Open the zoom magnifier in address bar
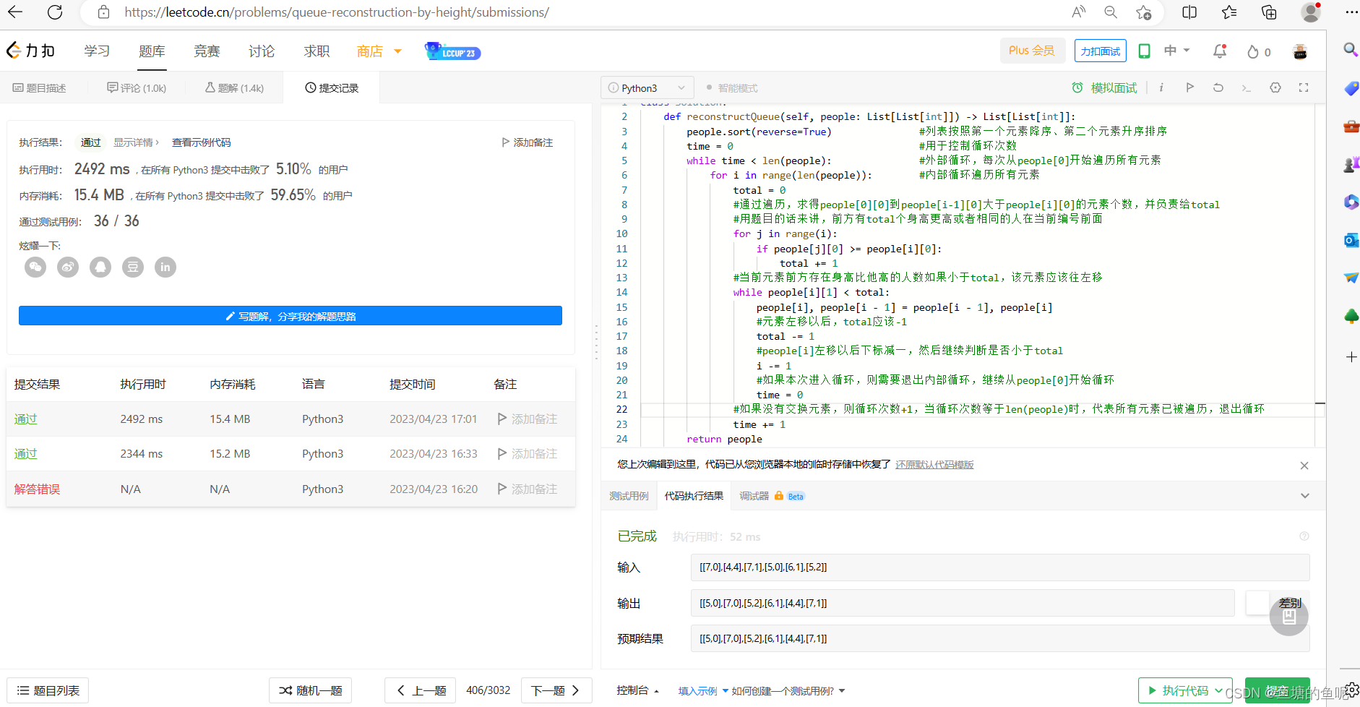 pos(1111,12)
